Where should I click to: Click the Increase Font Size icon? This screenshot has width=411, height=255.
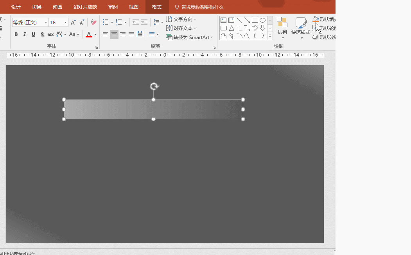73,23
